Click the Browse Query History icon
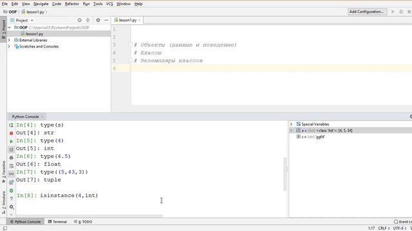412x231 pixels. click(x=11, y=182)
